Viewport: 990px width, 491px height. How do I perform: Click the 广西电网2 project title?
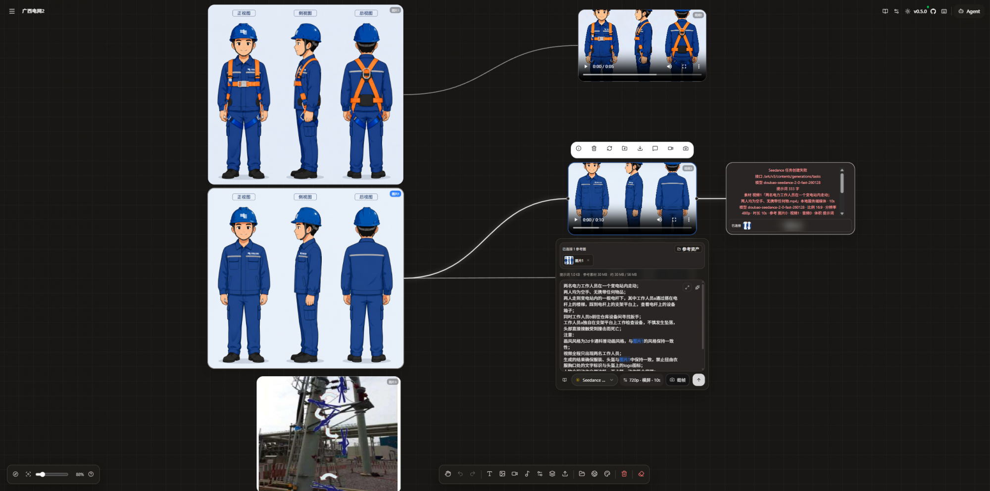coord(33,11)
